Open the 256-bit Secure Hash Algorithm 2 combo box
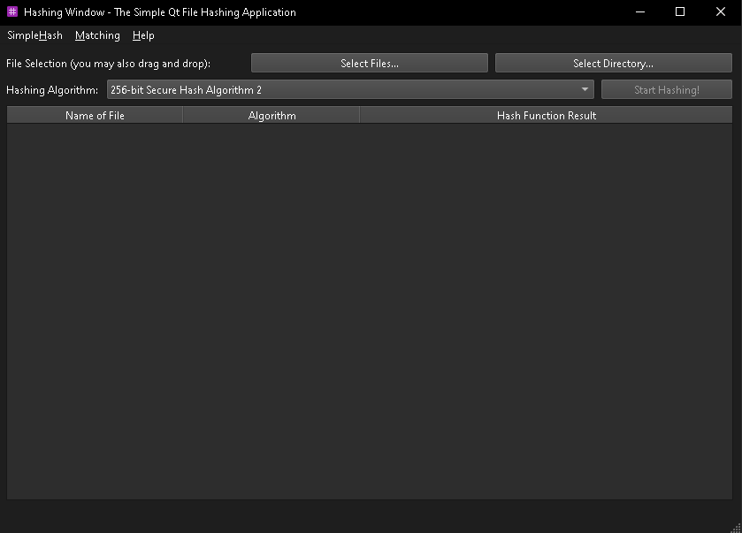This screenshot has height=533, width=742. (345, 90)
